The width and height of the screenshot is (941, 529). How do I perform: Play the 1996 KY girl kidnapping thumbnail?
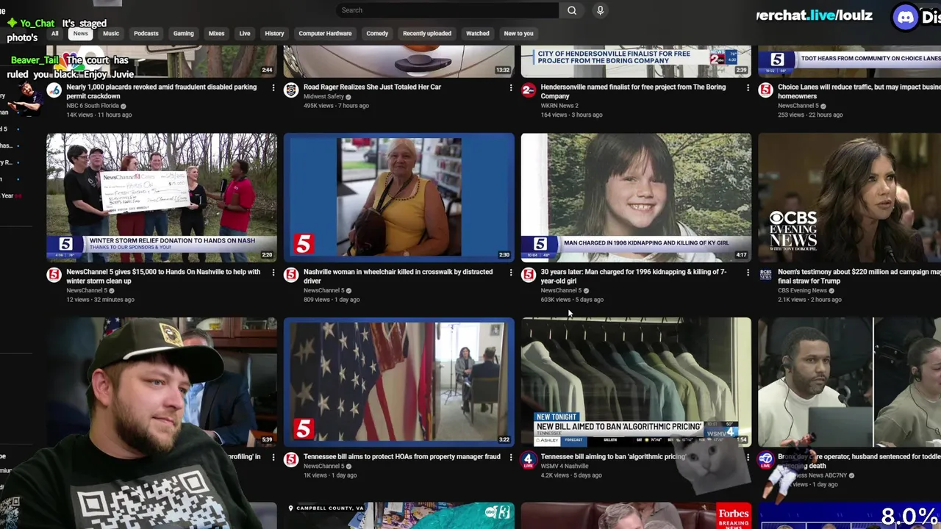(x=637, y=197)
